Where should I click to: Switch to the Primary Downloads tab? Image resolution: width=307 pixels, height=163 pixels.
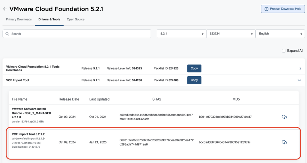pyautogui.click(x=19, y=20)
